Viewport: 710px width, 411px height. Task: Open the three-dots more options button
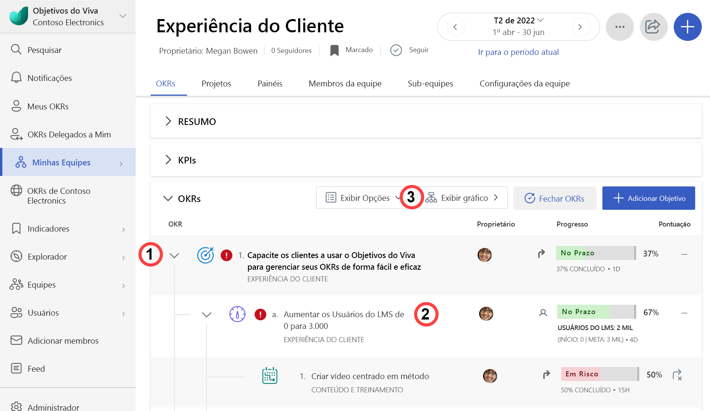pos(620,27)
